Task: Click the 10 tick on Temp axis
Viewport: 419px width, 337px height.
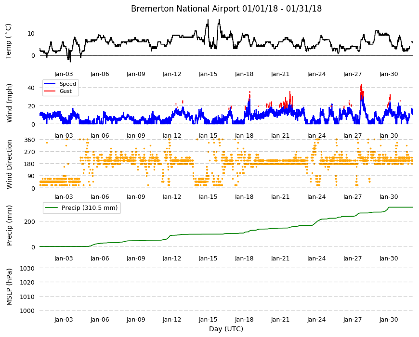Action: point(31,33)
